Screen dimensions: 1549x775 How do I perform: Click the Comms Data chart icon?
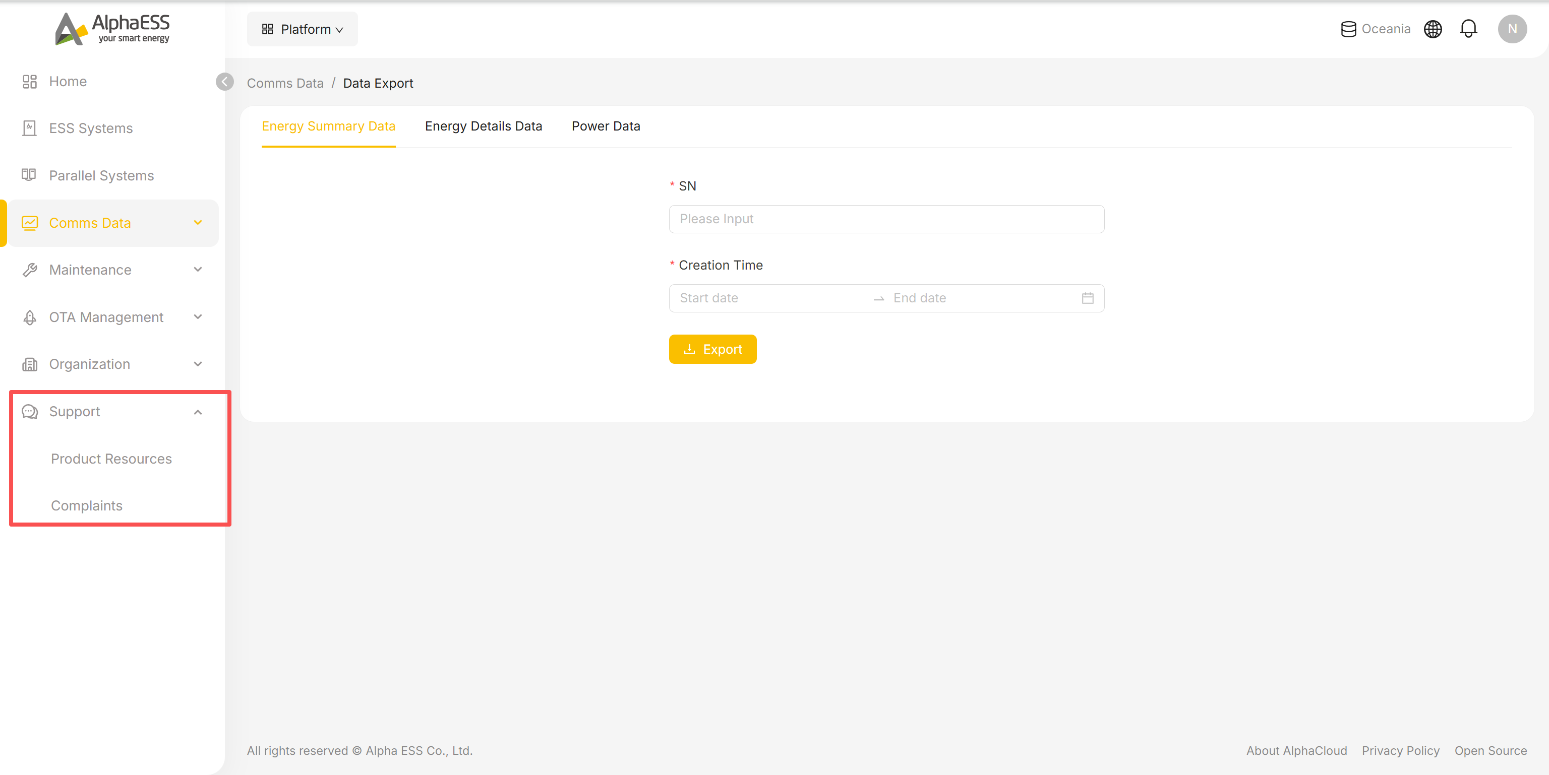coord(29,223)
